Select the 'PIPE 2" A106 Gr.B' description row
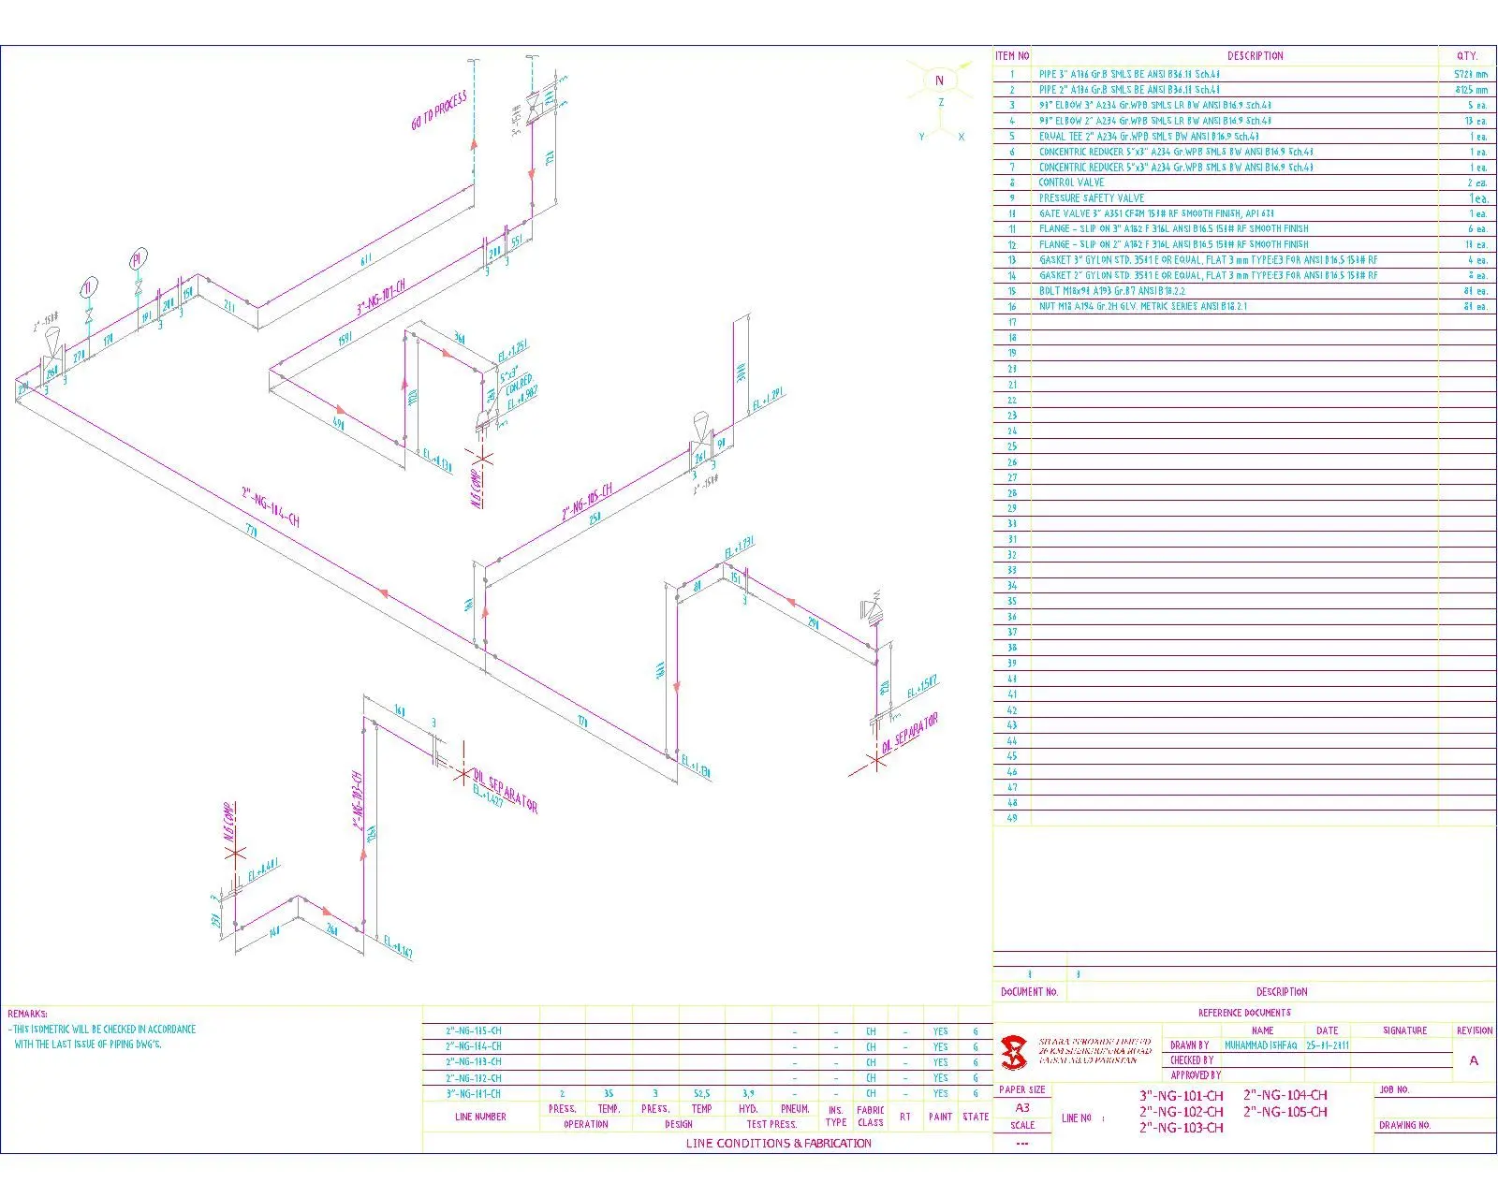 (x=1234, y=90)
